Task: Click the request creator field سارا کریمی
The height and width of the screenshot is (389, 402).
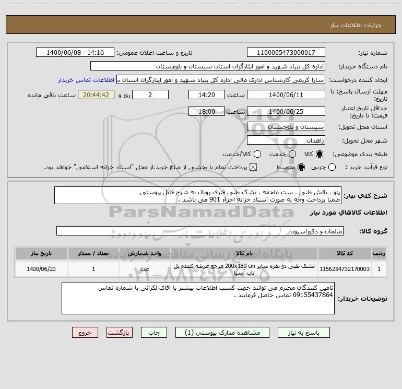Action: click(x=221, y=80)
